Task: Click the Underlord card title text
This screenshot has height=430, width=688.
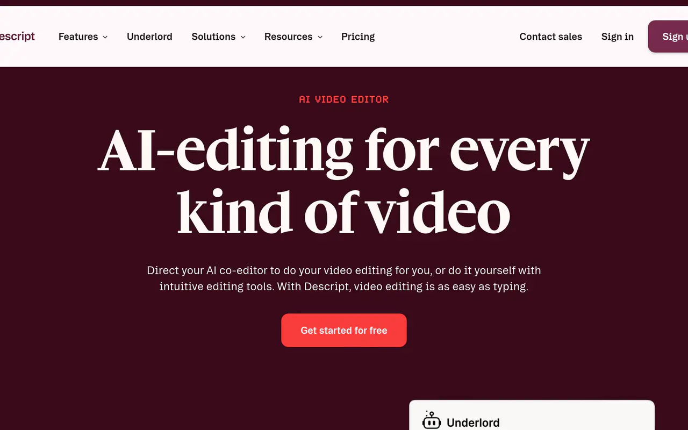Action: 473,422
